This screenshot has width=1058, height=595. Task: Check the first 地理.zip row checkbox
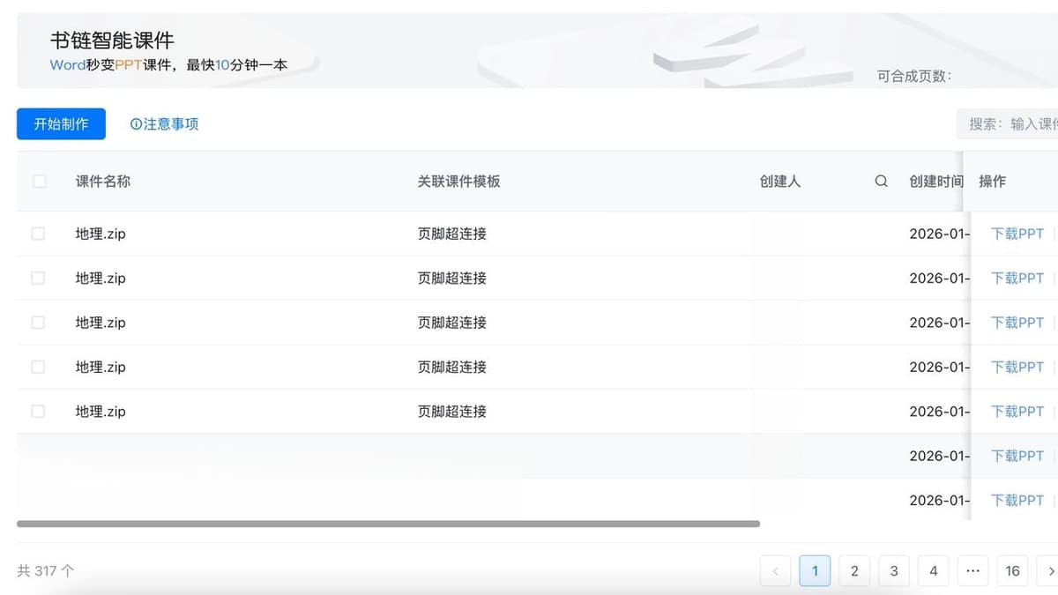point(39,234)
